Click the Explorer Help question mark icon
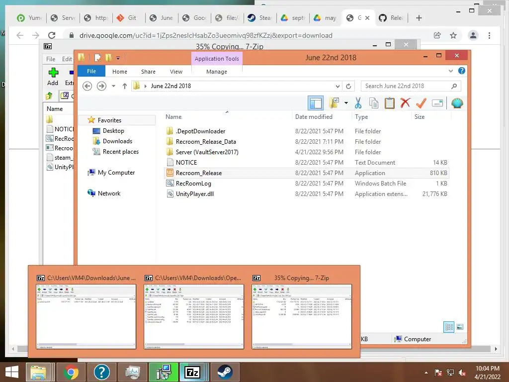Viewport: 509px width, 382px height. coord(462,71)
